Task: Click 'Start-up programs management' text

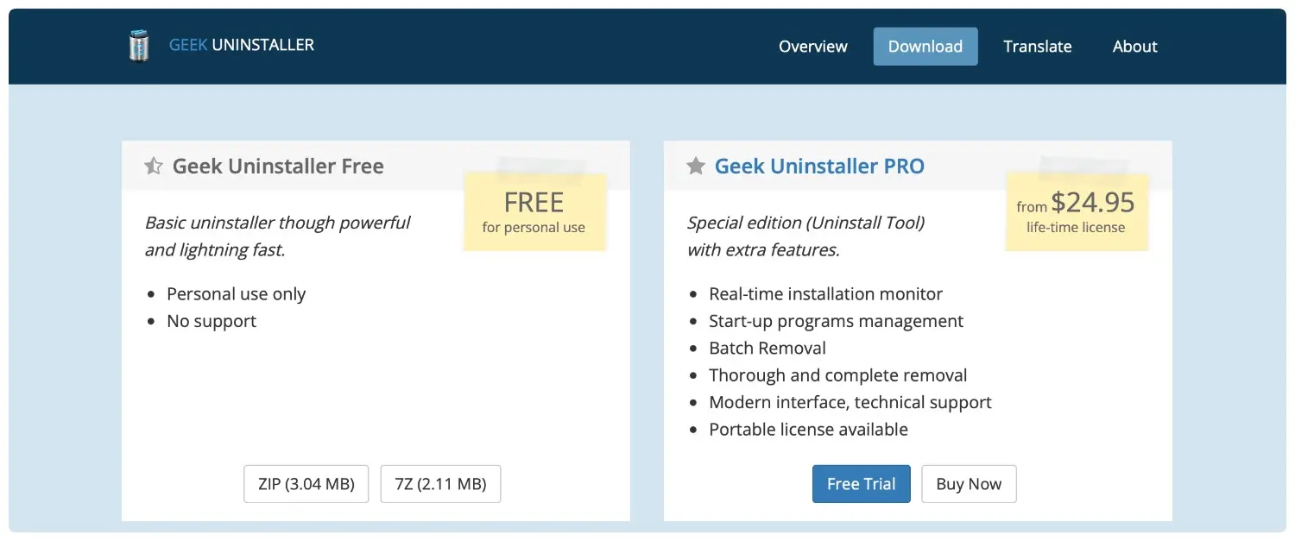Action: tap(837, 321)
